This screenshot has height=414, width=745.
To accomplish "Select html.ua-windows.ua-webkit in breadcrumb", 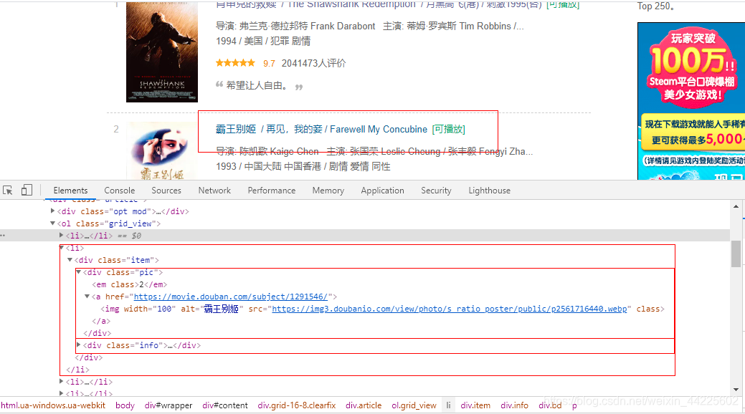I will (x=53, y=405).
